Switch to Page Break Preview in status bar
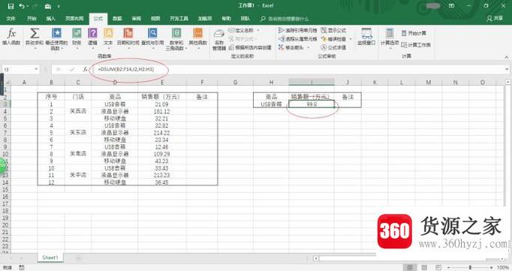The image size is (512, 271). [x=438, y=267]
